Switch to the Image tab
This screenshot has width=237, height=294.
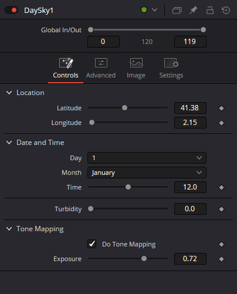point(136,68)
